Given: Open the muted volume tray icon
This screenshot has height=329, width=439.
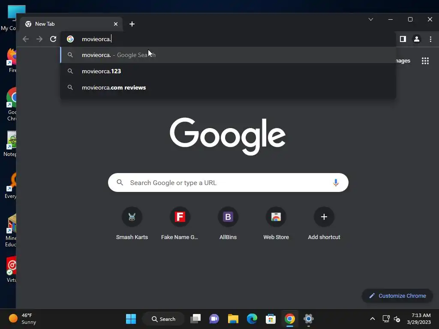Looking at the screenshot, I should [397, 319].
